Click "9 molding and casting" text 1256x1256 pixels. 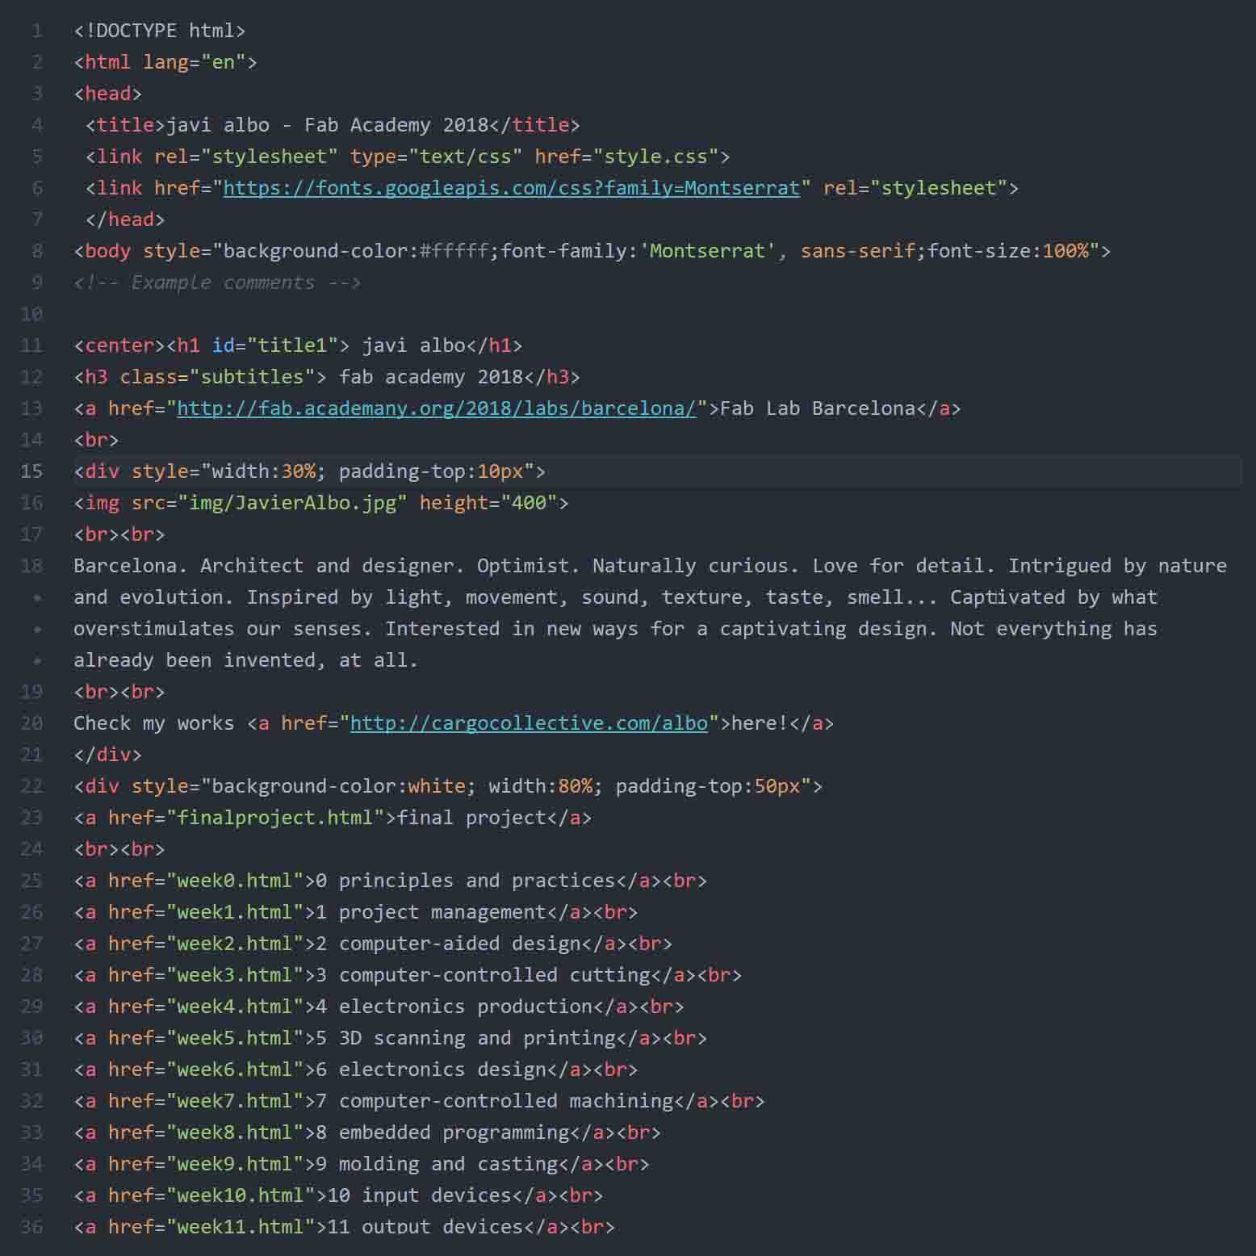437,1164
